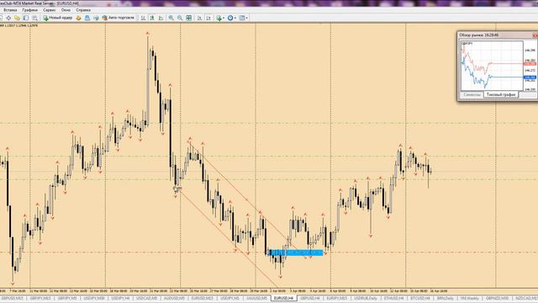The height and width of the screenshot is (303, 538).
Task: Open the YM,Weekly chart tab
Action: [470, 298]
